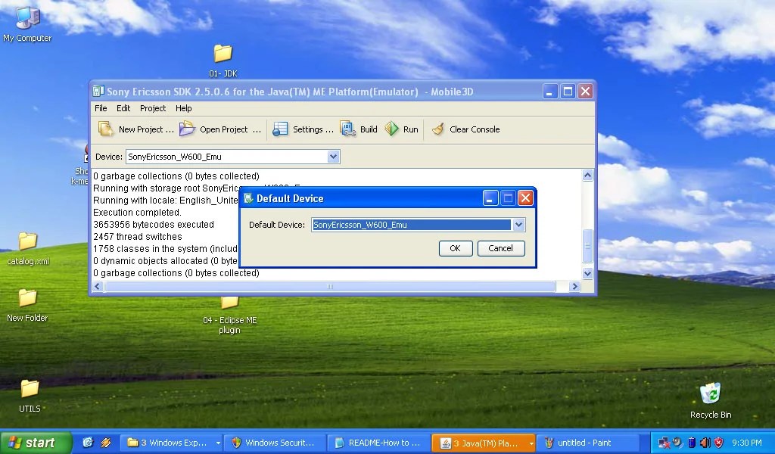Viewport: 775px width, 454px height.
Task: Click the console horizontal scrollbar thumb
Action: 330,287
